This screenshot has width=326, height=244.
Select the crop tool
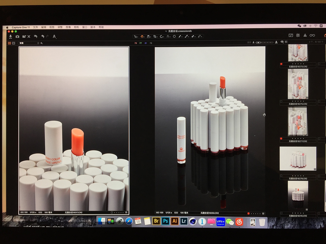coord(155,36)
